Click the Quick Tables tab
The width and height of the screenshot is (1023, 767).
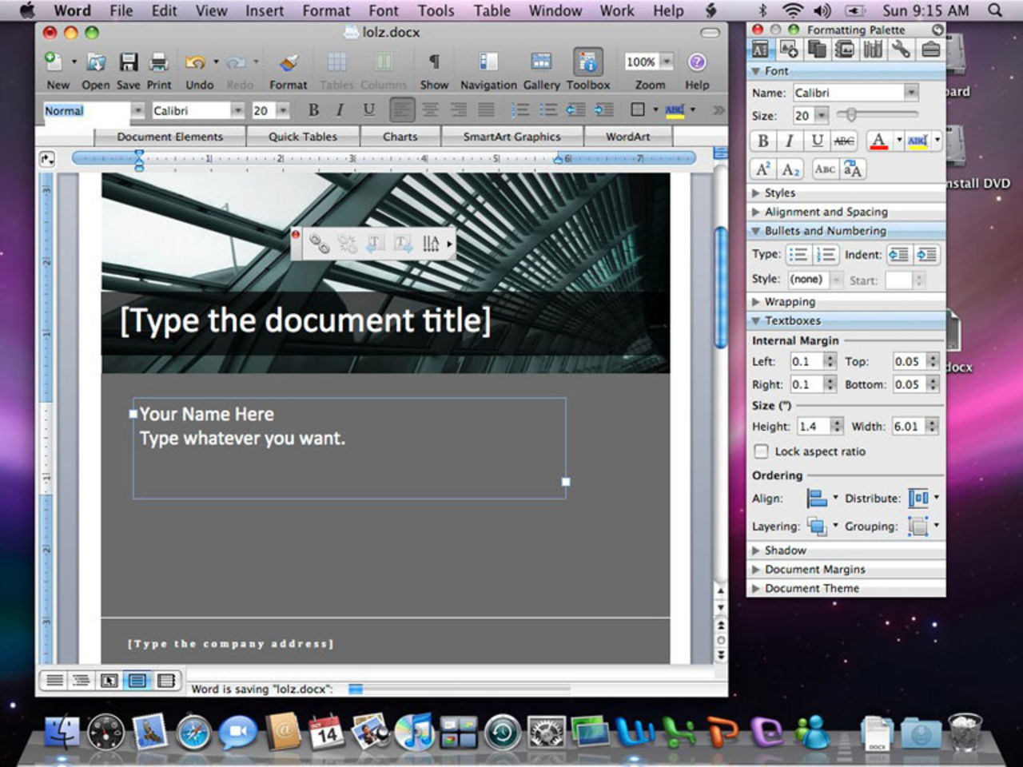click(x=302, y=137)
